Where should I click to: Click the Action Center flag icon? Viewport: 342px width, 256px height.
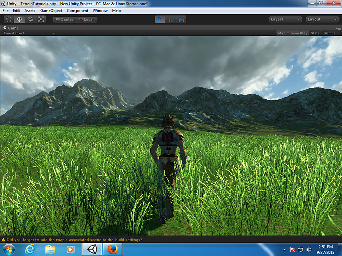click(293, 250)
